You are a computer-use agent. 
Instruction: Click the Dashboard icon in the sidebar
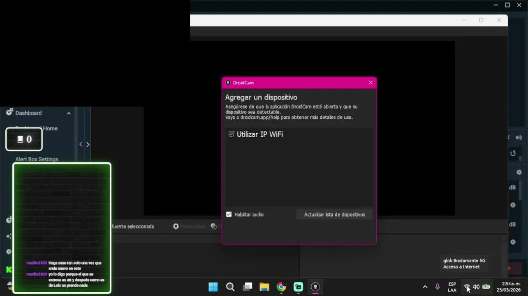pos(9,112)
